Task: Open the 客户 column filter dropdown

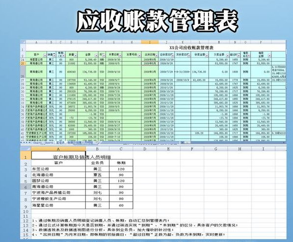Action: pos(45,55)
